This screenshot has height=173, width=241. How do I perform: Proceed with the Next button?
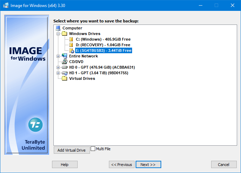point(148,164)
